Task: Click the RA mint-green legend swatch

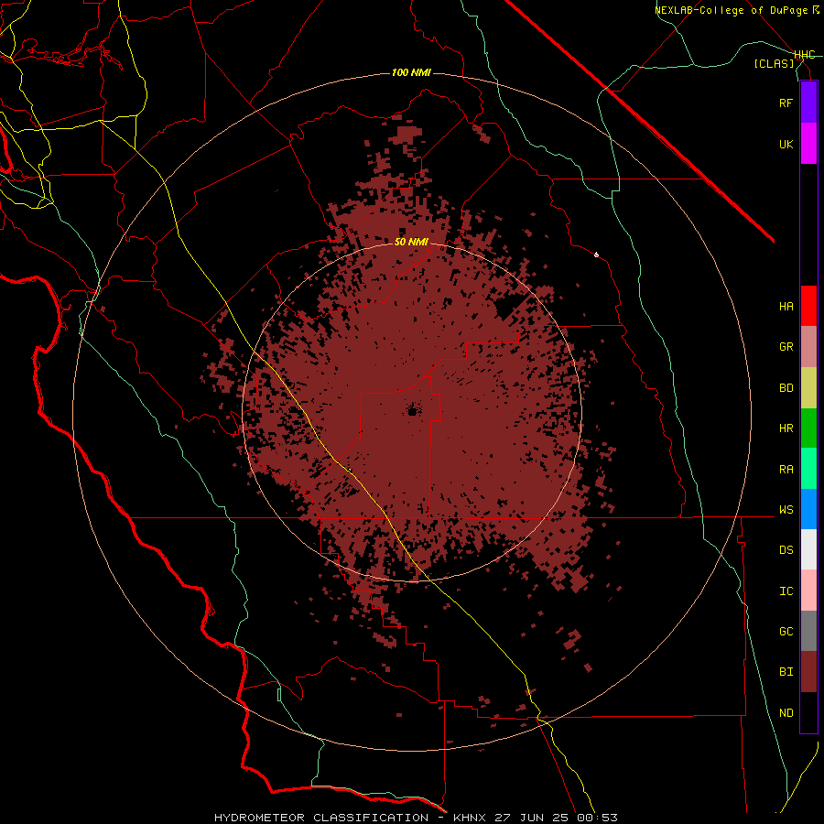Action: point(808,469)
